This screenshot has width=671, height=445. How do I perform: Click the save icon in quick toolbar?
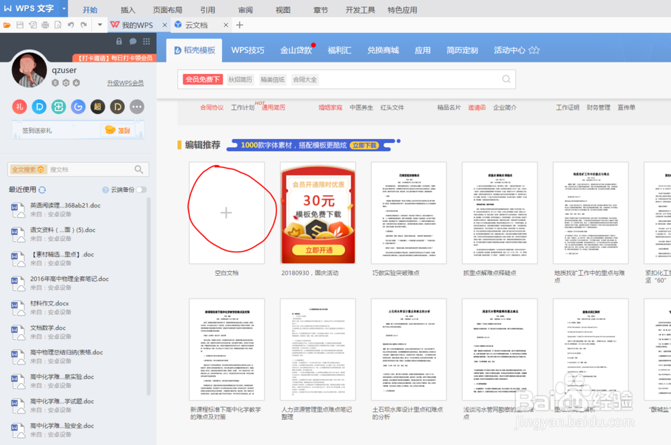pos(19,26)
